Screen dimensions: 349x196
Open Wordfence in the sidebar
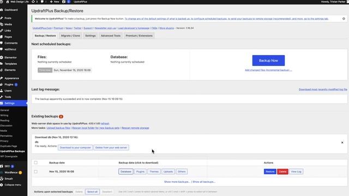pos(11,173)
